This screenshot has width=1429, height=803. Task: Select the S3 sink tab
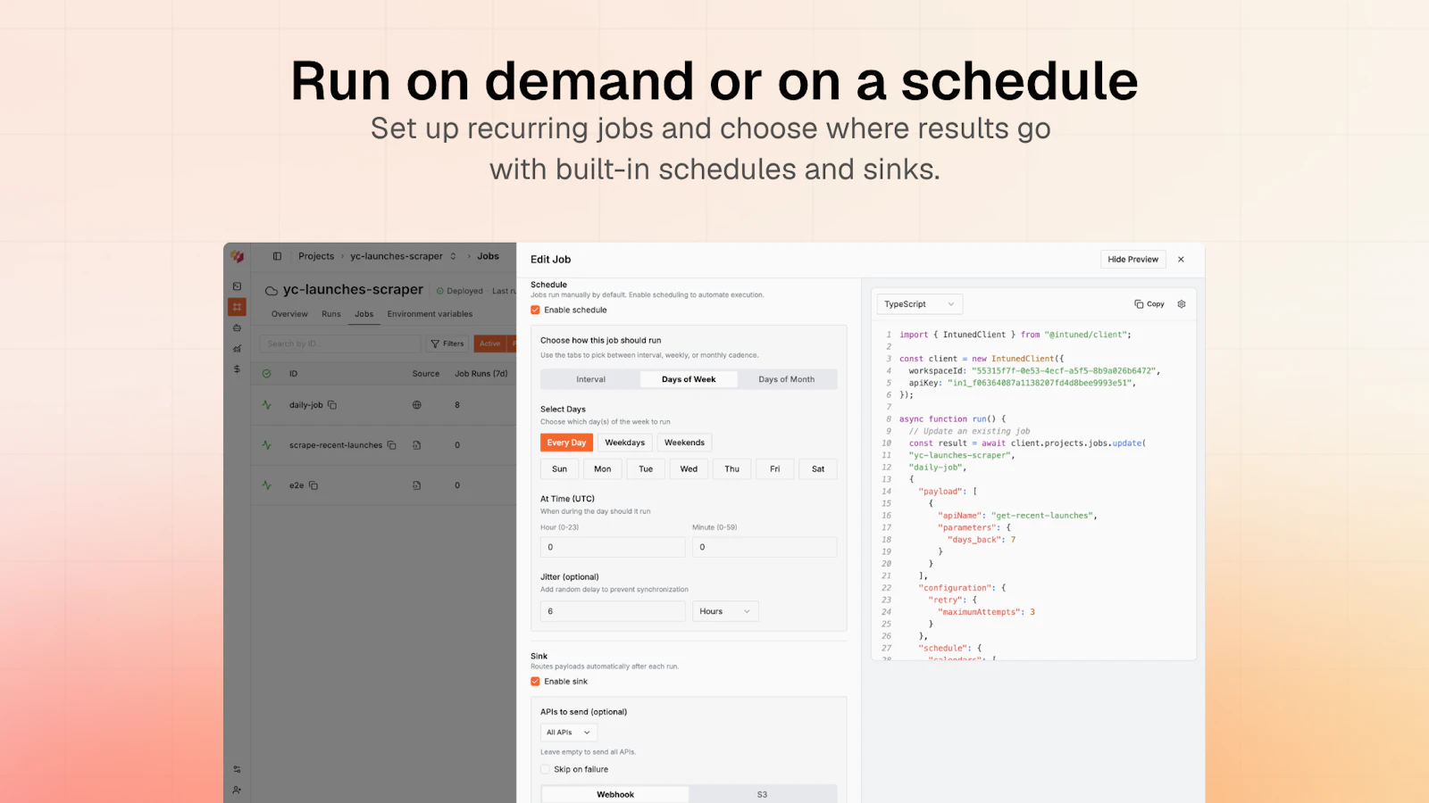coord(762,794)
